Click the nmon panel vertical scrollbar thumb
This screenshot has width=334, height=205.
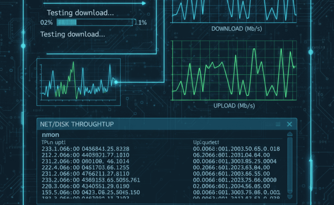pyautogui.click(x=290, y=165)
